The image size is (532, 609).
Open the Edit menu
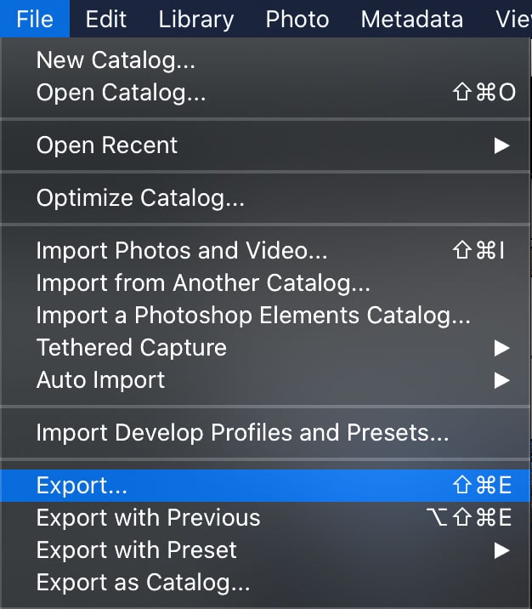click(106, 19)
